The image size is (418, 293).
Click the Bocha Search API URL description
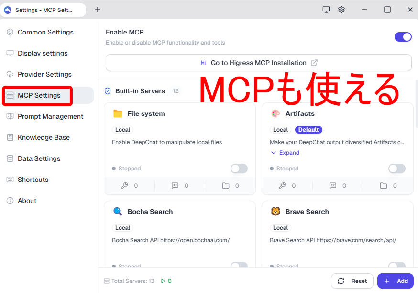(171, 240)
